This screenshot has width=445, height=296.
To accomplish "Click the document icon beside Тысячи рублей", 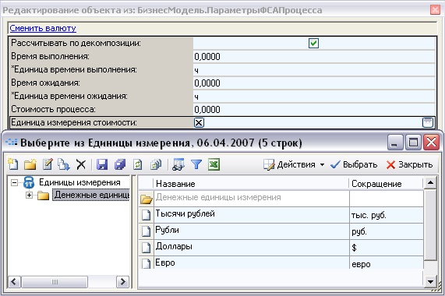I will [x=146, y=215].
